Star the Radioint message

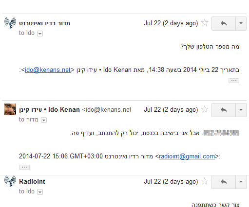[x=205, y=181]
